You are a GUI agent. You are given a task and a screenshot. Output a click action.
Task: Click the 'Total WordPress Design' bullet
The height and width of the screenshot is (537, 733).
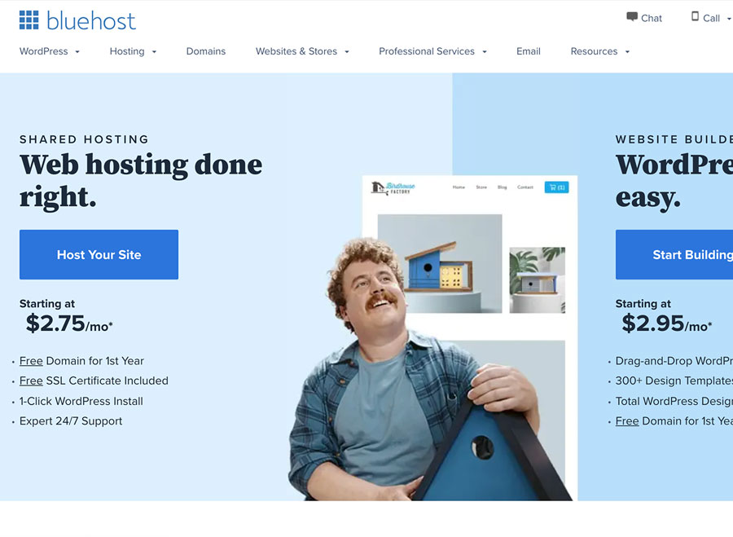click(x=674, y=402)
